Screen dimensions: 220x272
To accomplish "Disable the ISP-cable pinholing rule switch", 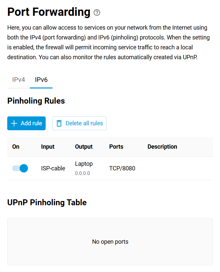I will coord(20,168).
